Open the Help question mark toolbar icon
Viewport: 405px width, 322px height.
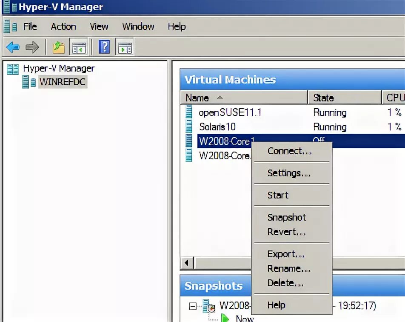pos(104,47)
